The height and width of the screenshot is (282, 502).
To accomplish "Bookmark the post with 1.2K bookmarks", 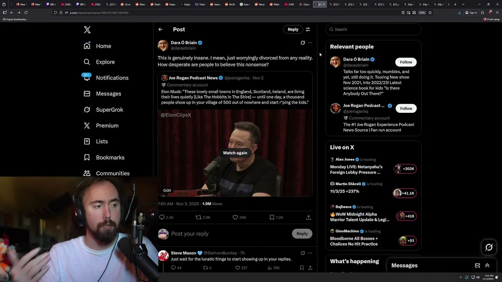I will pyautogui.click(x=272, y=217).
